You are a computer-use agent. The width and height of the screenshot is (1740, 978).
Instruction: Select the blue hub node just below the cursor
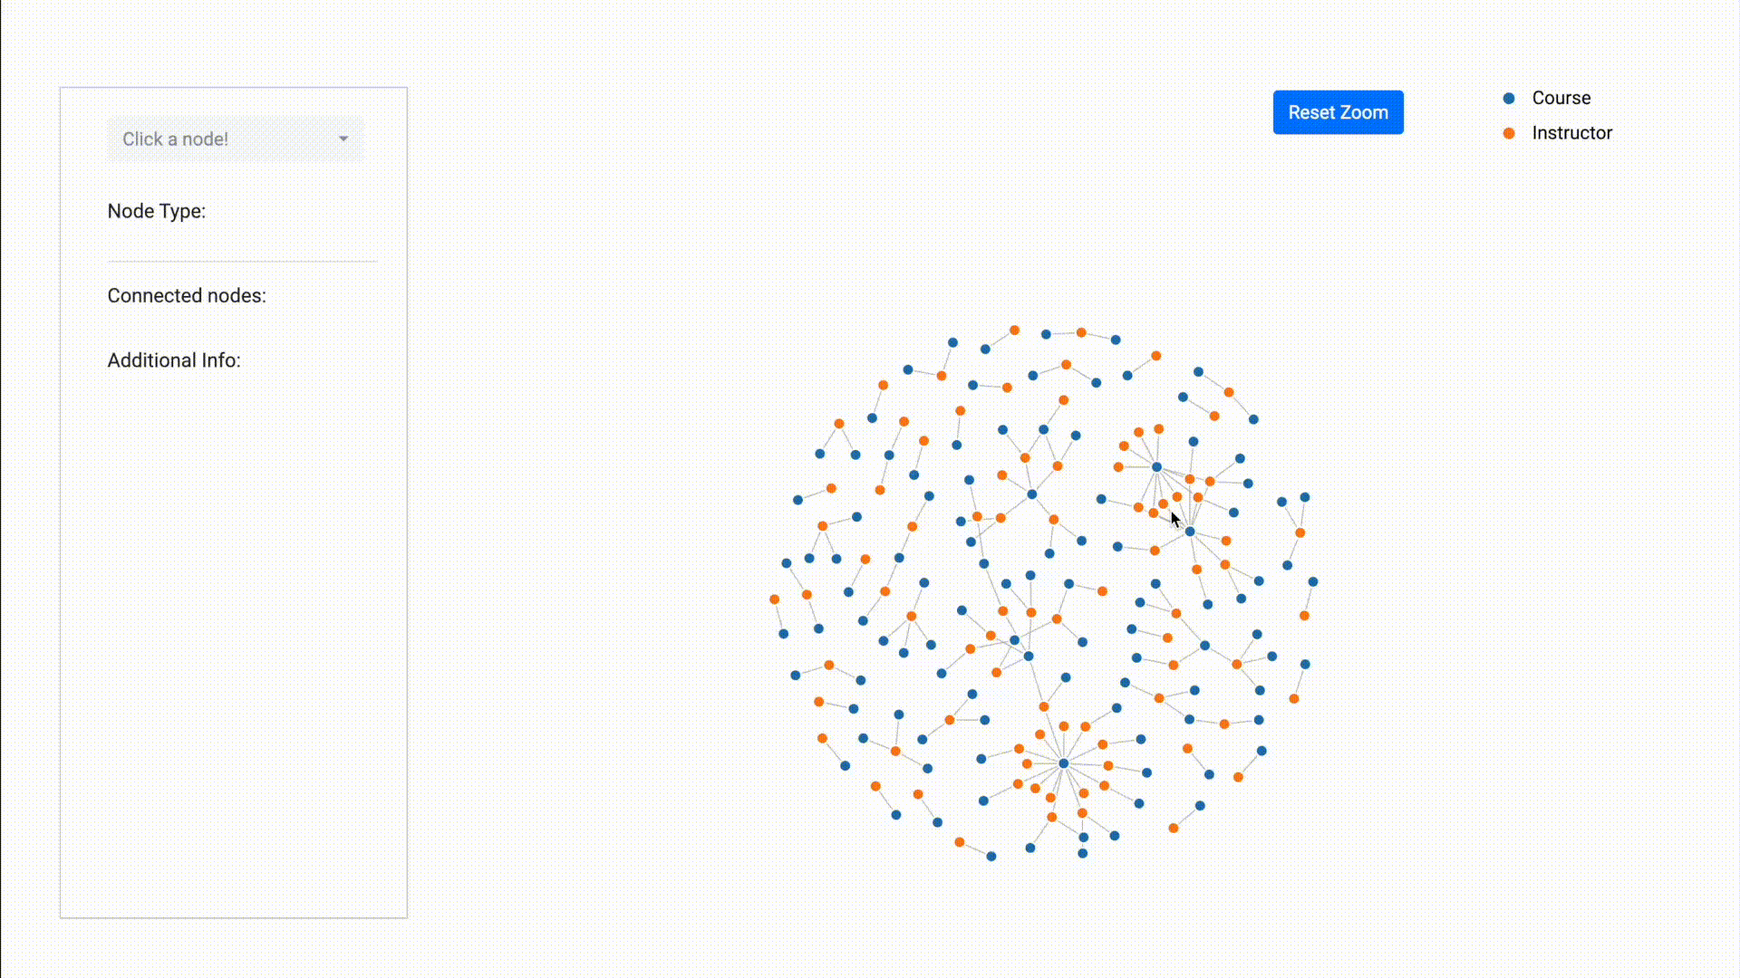1190,532
